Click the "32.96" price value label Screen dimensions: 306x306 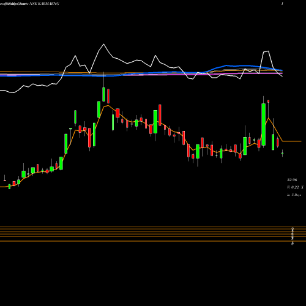[x=292, y=180]
